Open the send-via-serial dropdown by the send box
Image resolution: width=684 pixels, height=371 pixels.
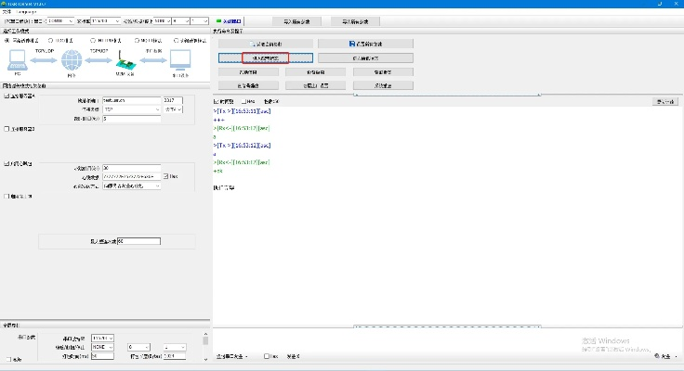[x=232, y=356]
